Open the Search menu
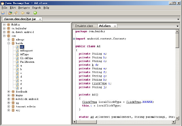 click(36, 8)
